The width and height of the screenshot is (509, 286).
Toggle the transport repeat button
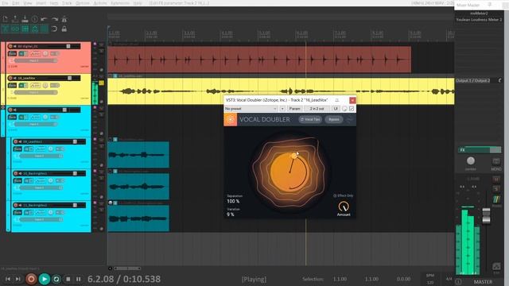point(56,279)
